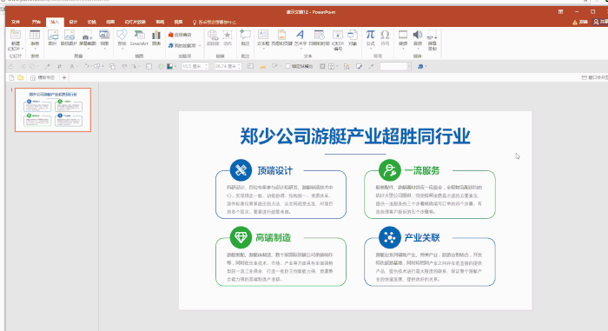
Task: Switch to the Animations (动画) tab
Action: coord(110,22)
